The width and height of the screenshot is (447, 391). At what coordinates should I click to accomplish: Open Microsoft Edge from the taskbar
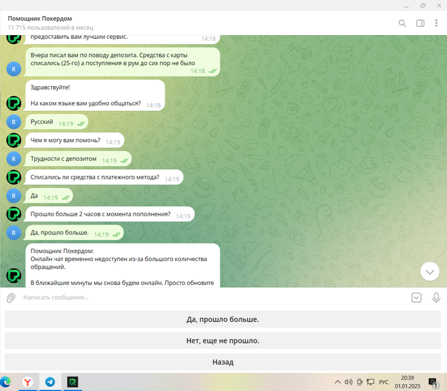click(x=5, y=382)
